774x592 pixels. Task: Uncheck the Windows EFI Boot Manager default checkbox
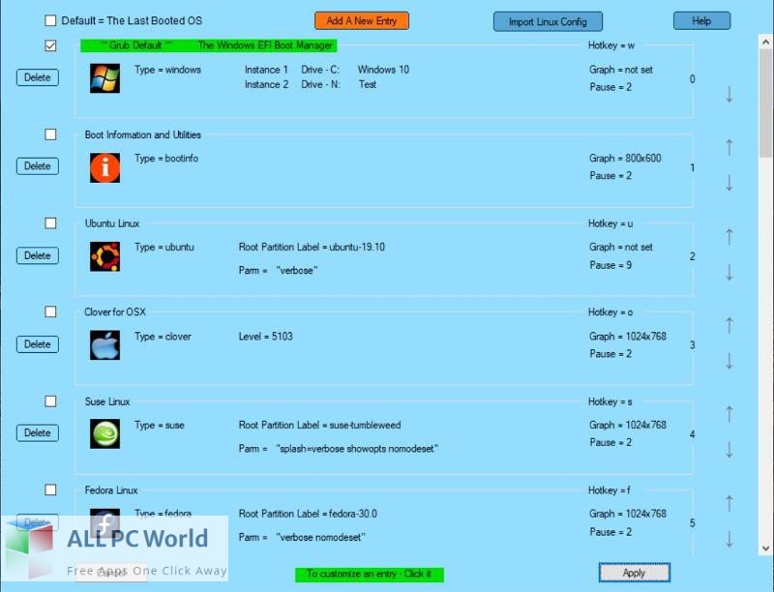coord(50,45)
